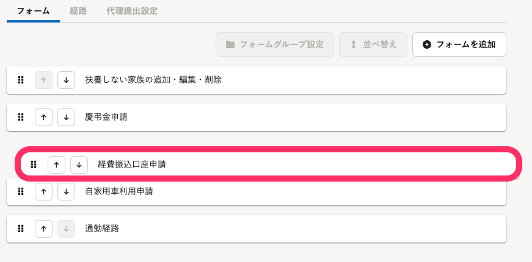This screenshot has width=532, height=262.
Task: Click フォームを追加 button
Action: click(x=459, y=44)
